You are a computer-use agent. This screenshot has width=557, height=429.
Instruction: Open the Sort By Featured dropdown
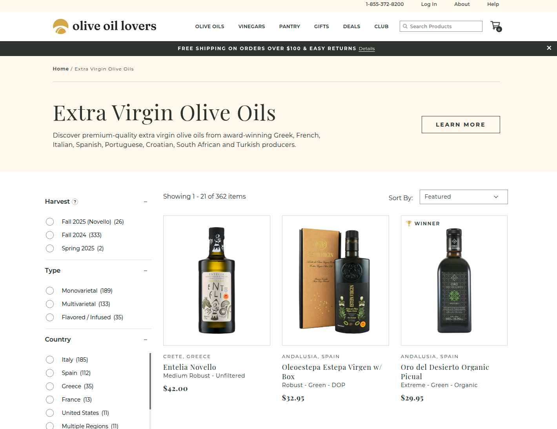(464, 197)
